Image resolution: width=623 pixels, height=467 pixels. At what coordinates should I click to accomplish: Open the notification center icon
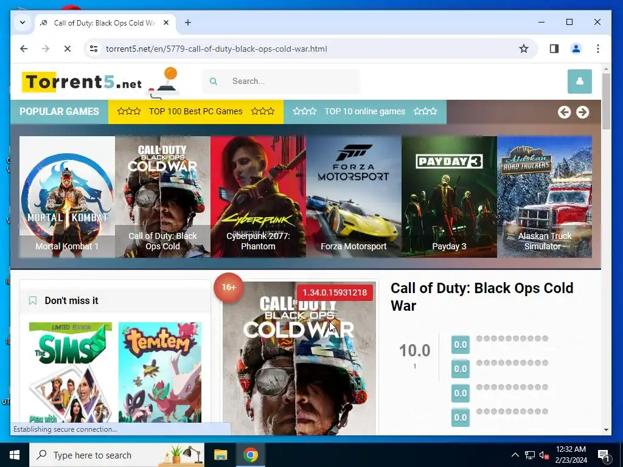[x=604, y=455]
